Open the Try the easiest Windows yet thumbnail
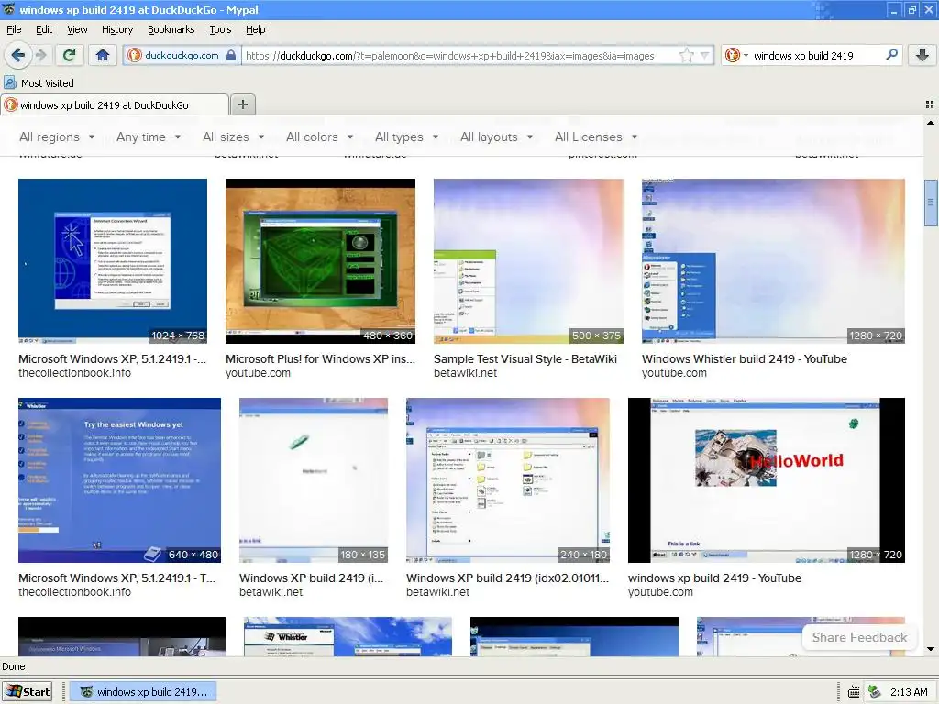The image size is (939, 704). [x=120, y=480]
